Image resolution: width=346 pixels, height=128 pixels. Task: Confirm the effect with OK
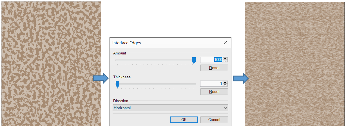[x=184, y=120]
